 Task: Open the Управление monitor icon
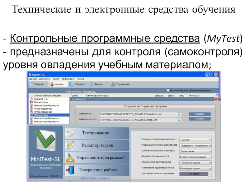(113, 84)
